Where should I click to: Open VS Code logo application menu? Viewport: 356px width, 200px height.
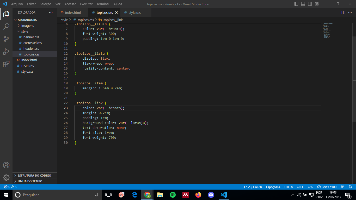(x=5, y=4)
